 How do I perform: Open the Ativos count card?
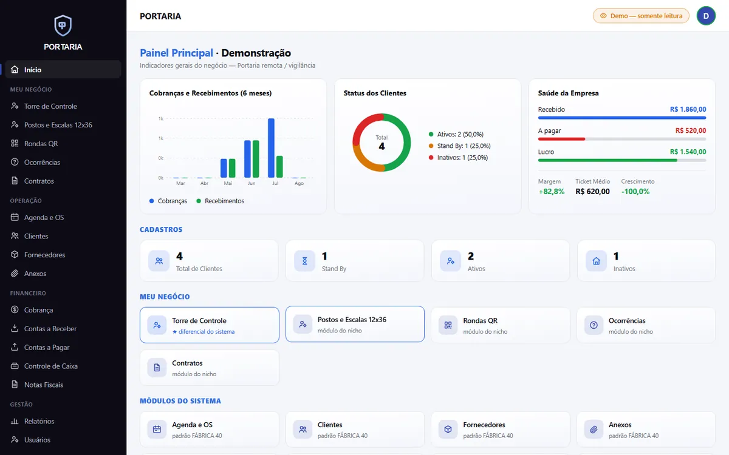(501, 261)
